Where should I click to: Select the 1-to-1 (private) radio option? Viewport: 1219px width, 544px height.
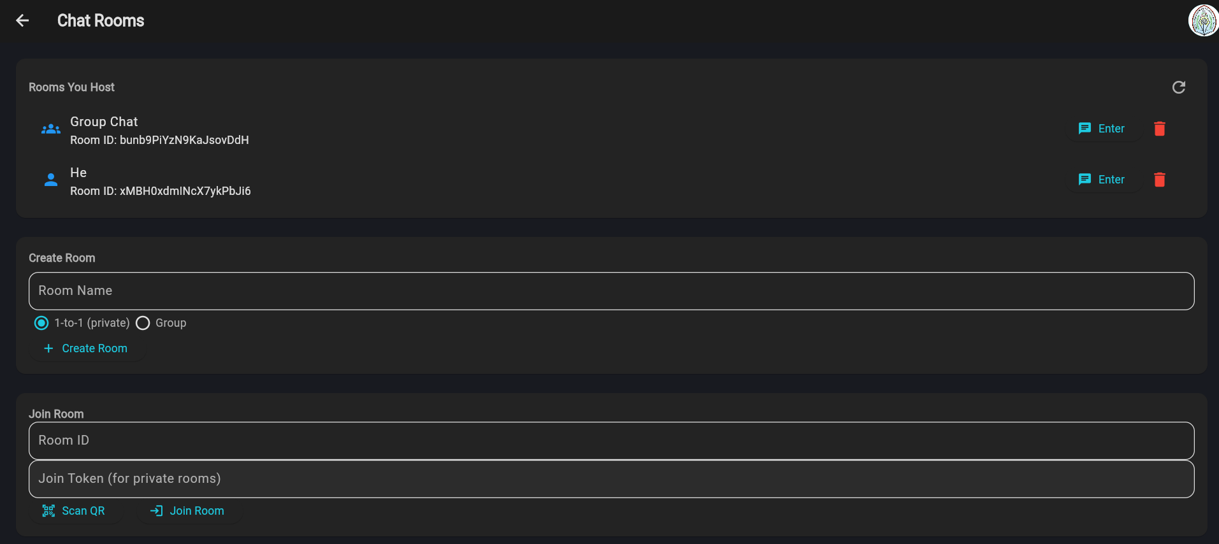(41, 323)
